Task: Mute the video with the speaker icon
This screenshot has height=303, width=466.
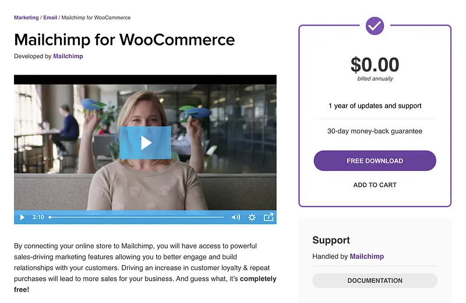Action: tap(236, 218)
